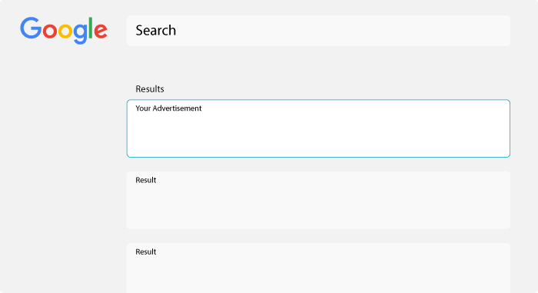Open the Your Advertisement link
Image resolution: width=538 pixels, height=293 pixels.
point(168,108)
